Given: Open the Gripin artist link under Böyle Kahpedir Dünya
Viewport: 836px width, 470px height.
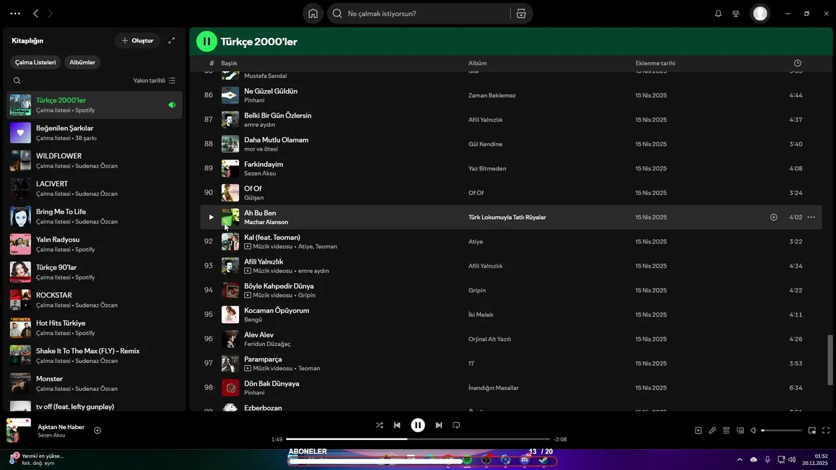Looking at the screenshot, I should [307, 296].
